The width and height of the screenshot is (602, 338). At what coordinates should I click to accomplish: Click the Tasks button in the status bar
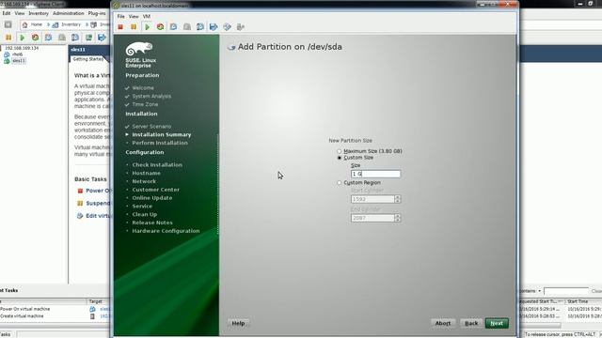click(x=6, y=334)
